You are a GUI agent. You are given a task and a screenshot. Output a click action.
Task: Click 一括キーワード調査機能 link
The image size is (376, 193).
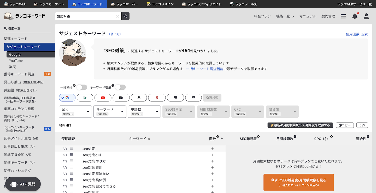(x=205, y=69)
